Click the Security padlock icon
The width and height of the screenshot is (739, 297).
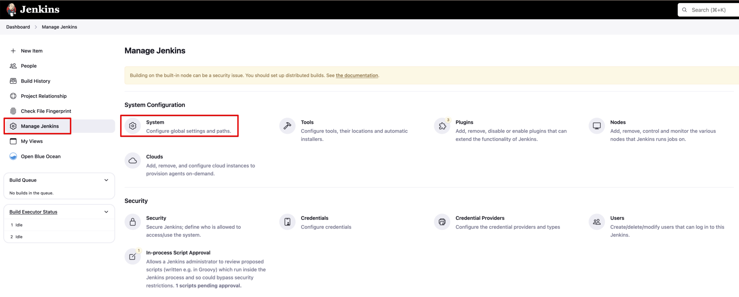coord(133,222)
